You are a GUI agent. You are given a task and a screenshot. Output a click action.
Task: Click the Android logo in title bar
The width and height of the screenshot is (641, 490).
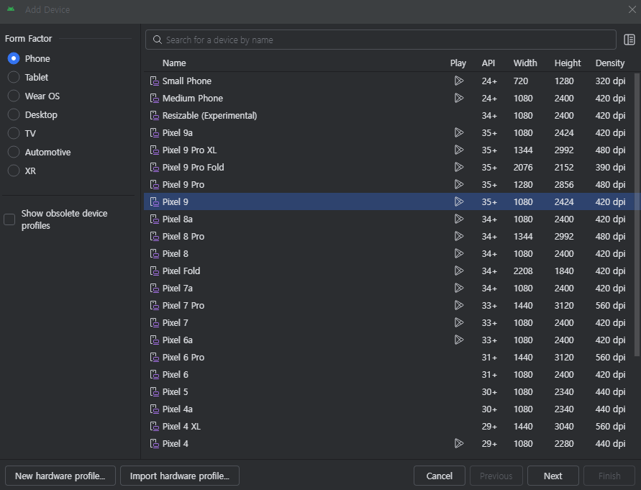click(x=11, y=9)
